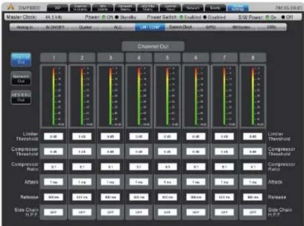304x226 pixels.
Task: Turn S/W Power Off
Action: pyautogui.click(x=283, y=17)
